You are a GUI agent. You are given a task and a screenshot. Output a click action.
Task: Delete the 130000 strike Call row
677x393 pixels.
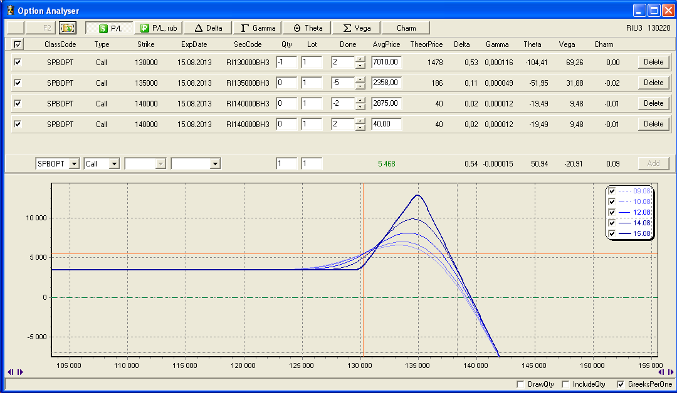click(653, 62)
